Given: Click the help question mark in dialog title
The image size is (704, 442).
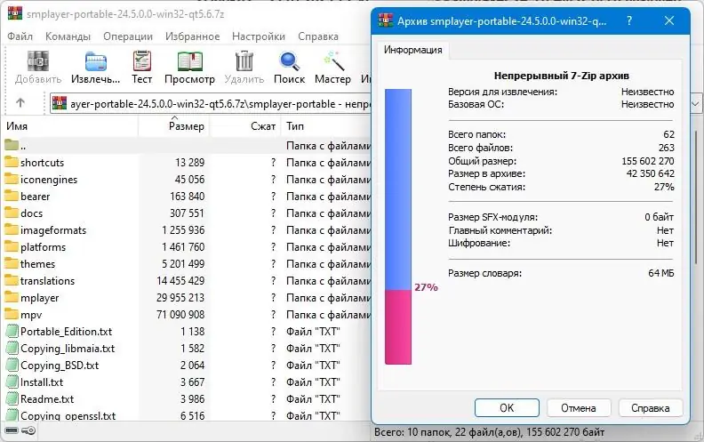Looking at the screenshot, I should tap(629, 20).
